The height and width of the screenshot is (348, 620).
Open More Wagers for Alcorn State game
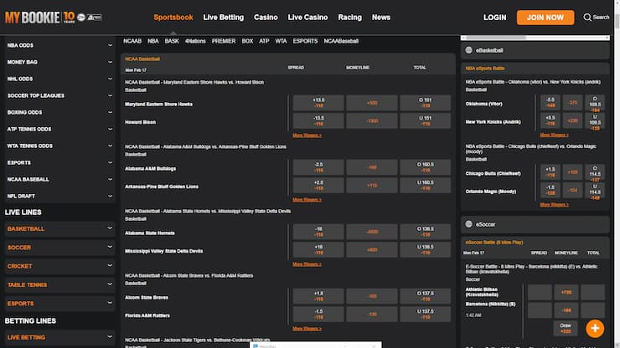(307, 328)
